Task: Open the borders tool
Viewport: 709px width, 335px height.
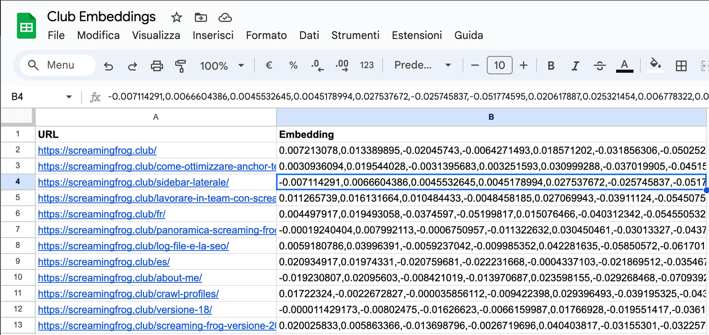Action: coord(681,66)
